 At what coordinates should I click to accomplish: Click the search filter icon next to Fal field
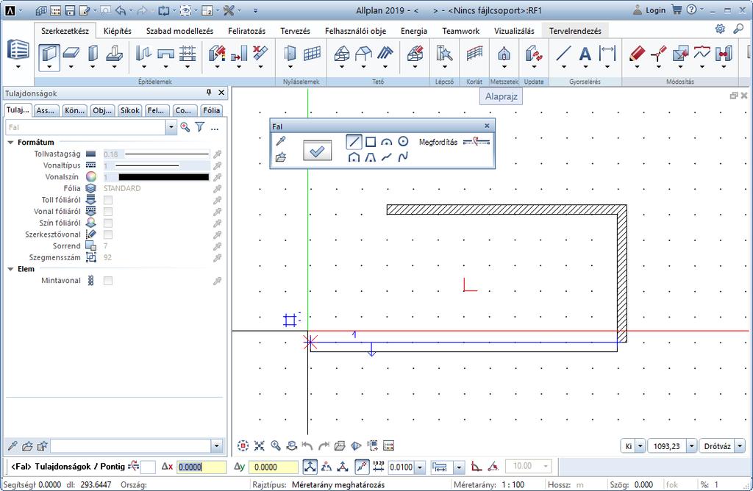tap(185, 127)
